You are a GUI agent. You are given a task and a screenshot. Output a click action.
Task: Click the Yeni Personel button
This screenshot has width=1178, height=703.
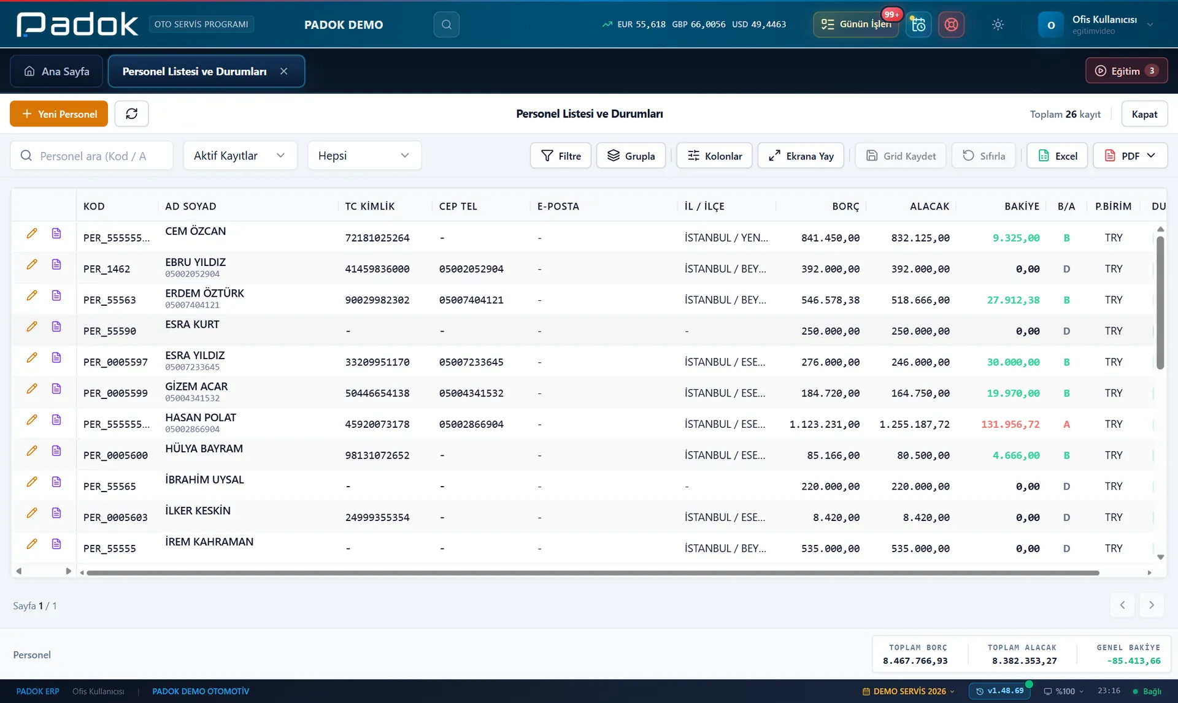tap(59, 114)
